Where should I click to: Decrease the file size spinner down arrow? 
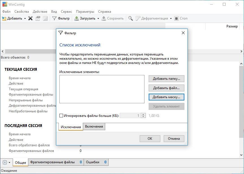pyautogui.click(x=143, y=117)
